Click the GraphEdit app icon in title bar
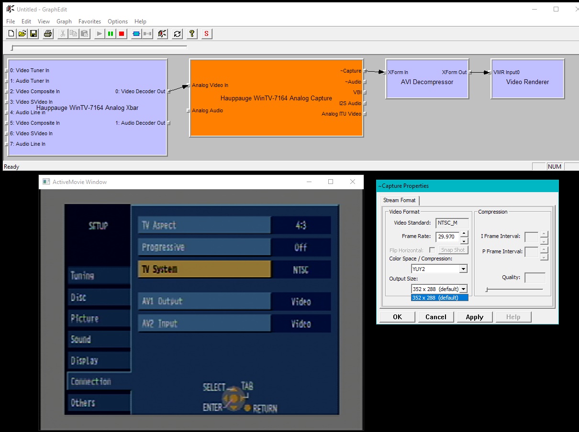 10,9
